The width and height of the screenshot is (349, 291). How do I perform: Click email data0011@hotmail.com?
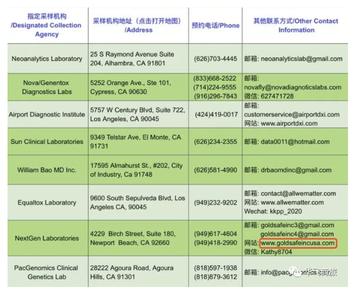(295, 142)
